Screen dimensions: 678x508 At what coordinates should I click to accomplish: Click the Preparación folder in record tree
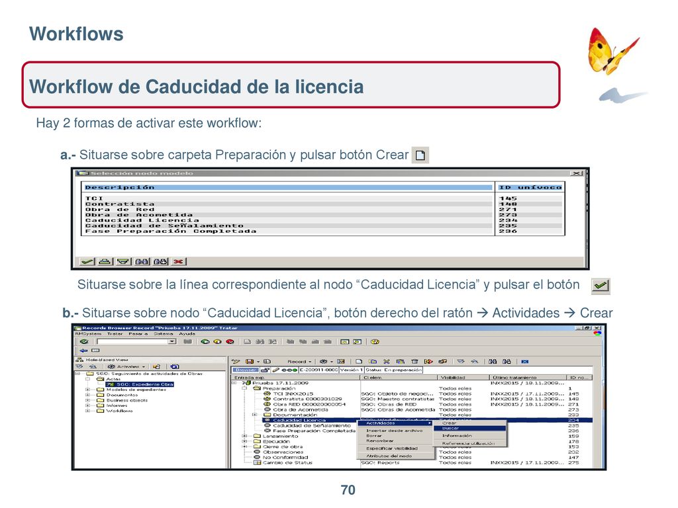(279, 388)
